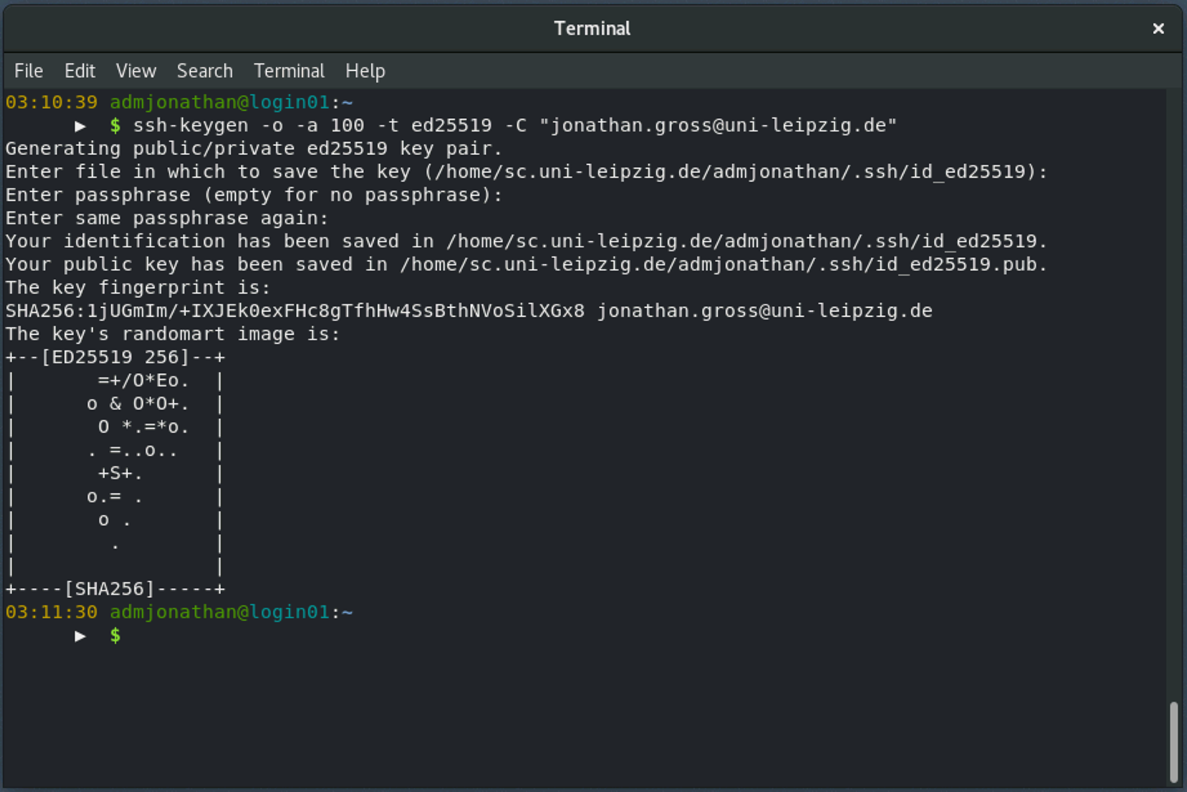Click the randomart '+S+.' row
This screenshot has width=1187, height=792.
120,474
